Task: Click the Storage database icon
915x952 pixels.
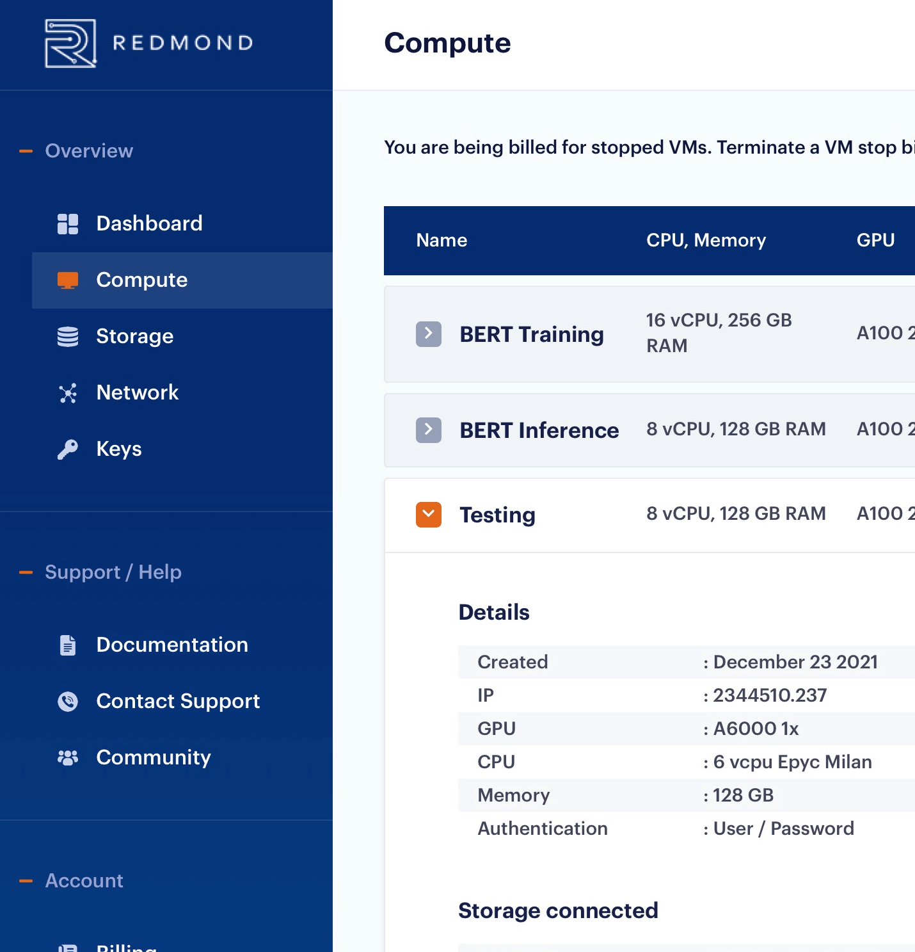Action: 68,337
